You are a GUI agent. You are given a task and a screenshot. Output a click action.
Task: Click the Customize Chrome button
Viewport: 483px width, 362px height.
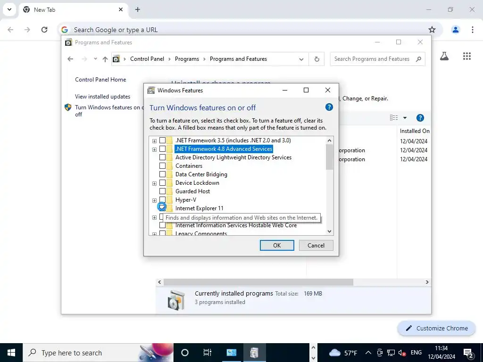click(436, 328)
